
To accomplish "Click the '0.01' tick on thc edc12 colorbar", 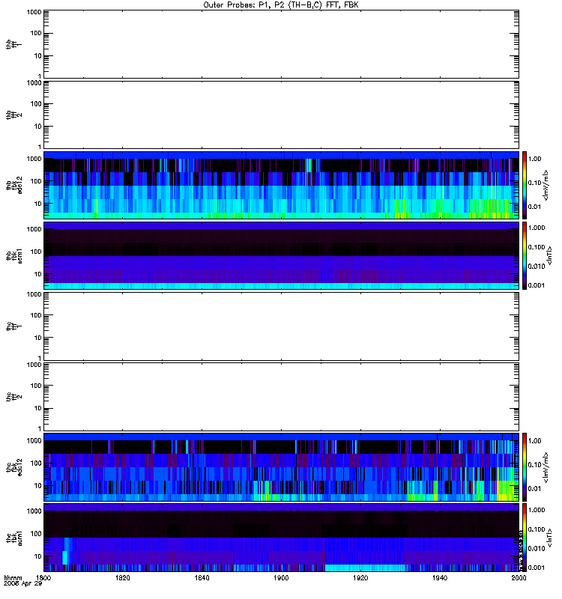I will pyautogui.click(x=534, y=489).
